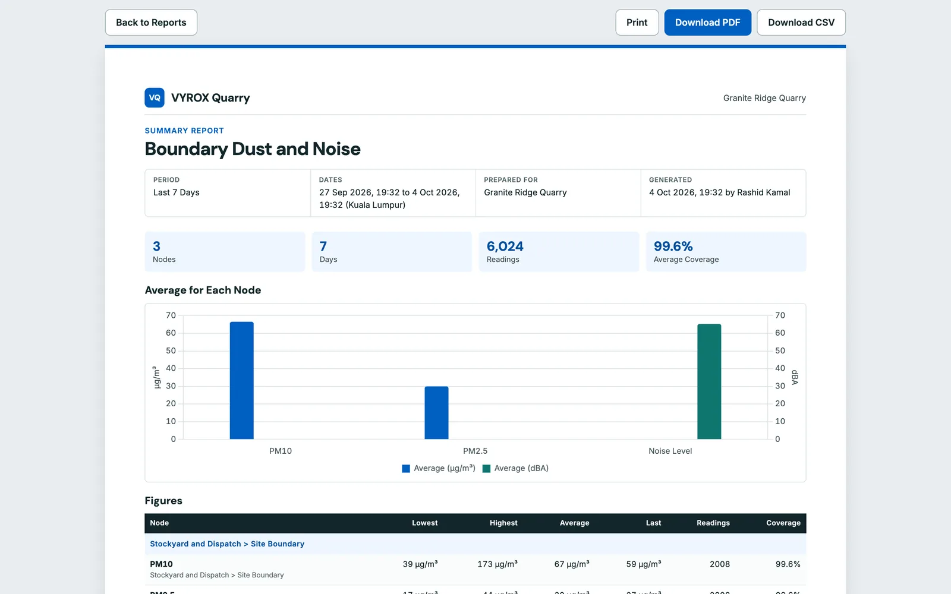Select the Noise Level bar in chart
Viewport: 951px width, 594px height.
pos(709,381)
